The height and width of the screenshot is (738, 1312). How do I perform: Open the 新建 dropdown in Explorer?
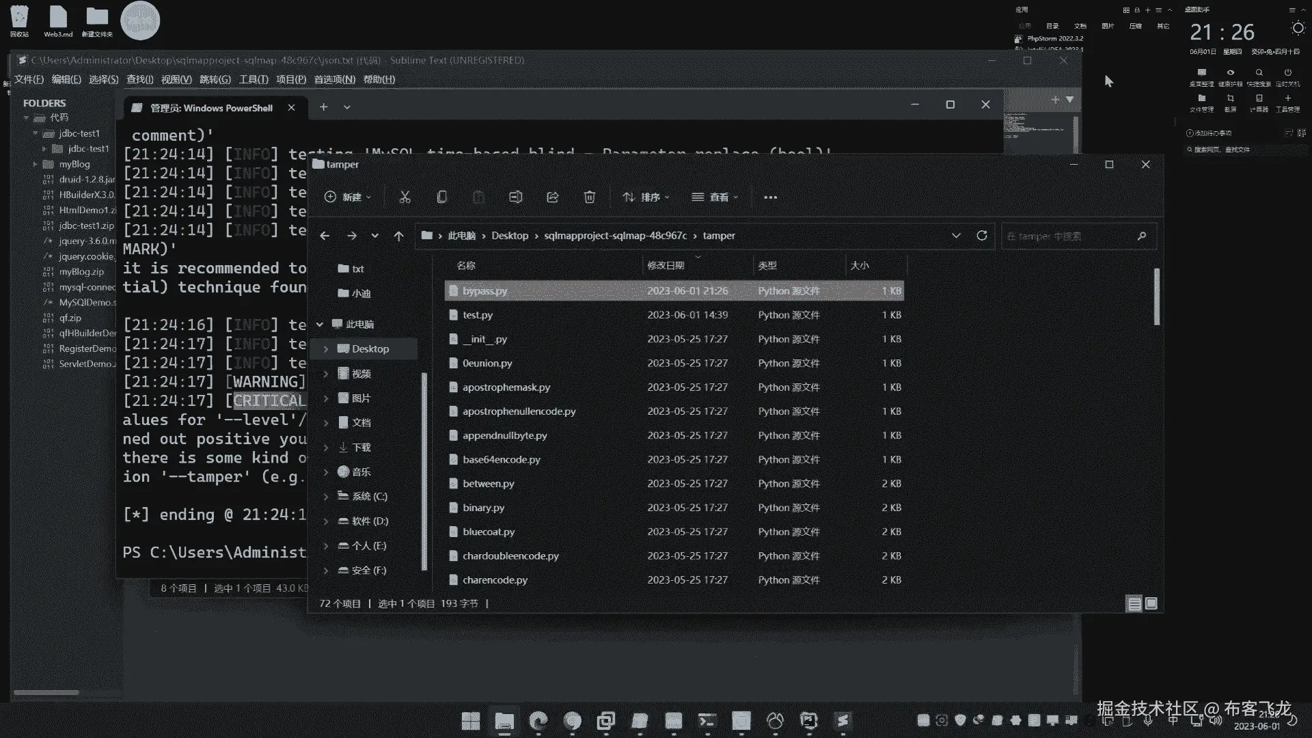coord(348,197)
